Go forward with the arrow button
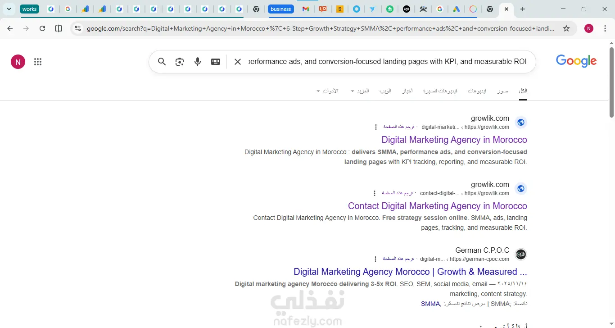The image size is (615, 328). click(x=26, y=28)
